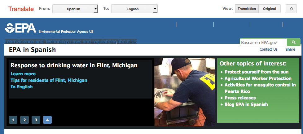Select carousel slide 4 button

coord(47,120)
